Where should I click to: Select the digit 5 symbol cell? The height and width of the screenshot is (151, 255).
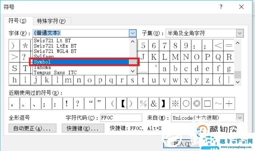coord(143,46)
